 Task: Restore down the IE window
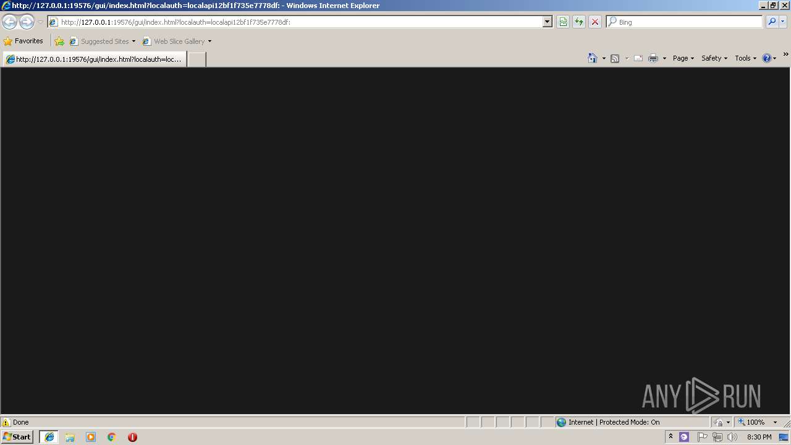click(x=772, y=5)
